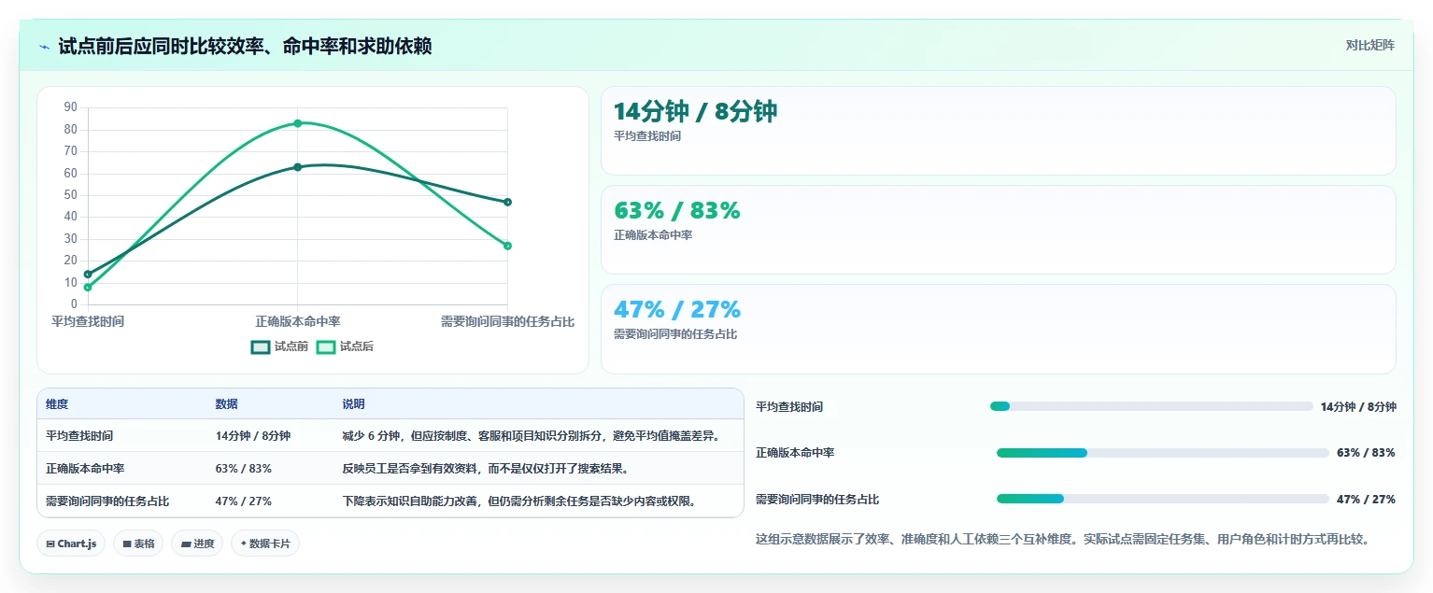Select the 试点后 data point at value 83
Viewport: 1433px width, 593px height.
(x=297, y=123)
